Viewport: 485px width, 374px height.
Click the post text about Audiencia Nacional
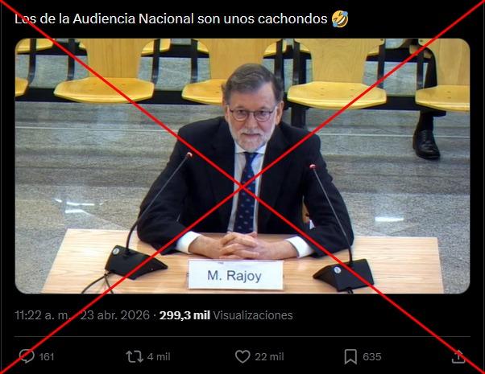pos(181,18)
